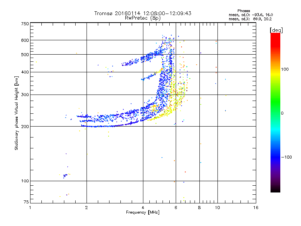Click the colorbar "100" tick label

click(x=285, y=69)
